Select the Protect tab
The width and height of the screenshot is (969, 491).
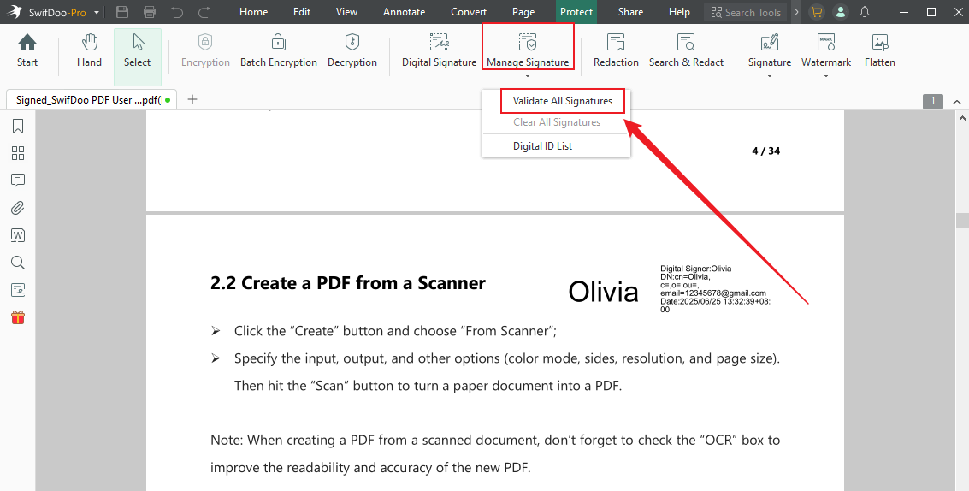[576, 12]
